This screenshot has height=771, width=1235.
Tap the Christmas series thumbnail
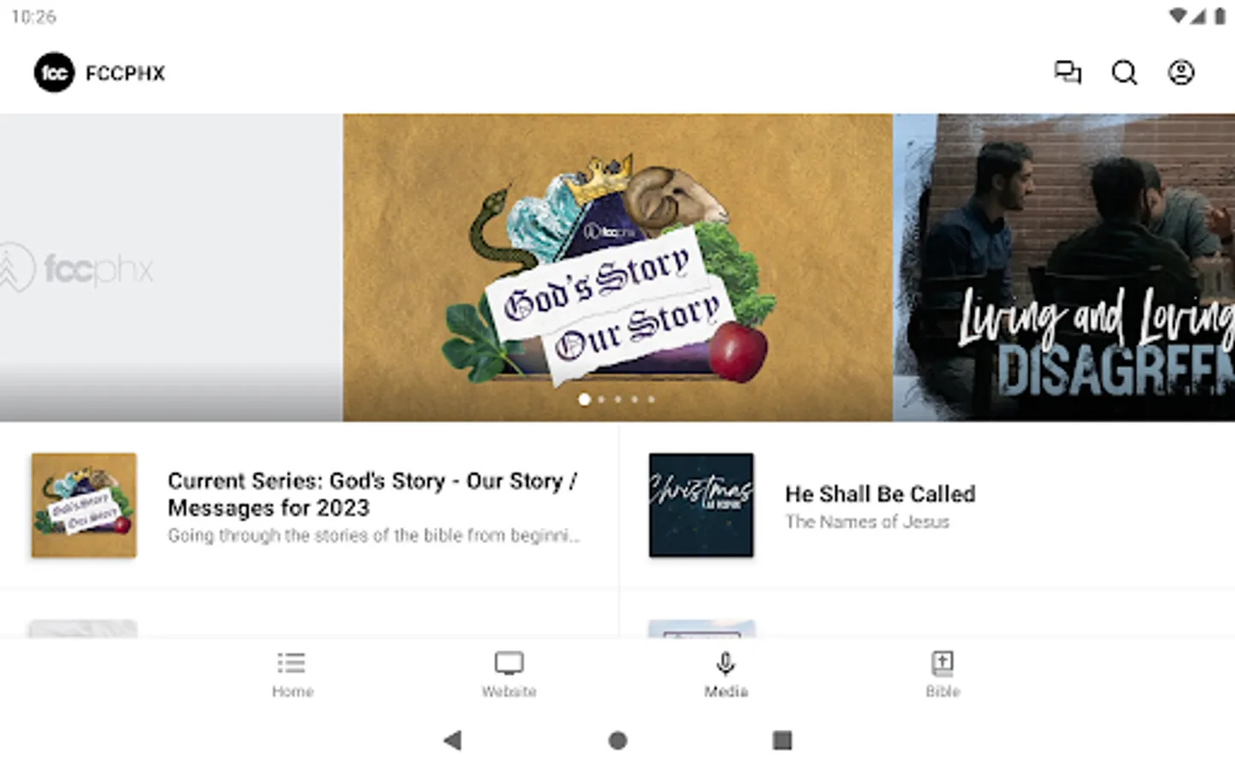(x=702, y=505)
